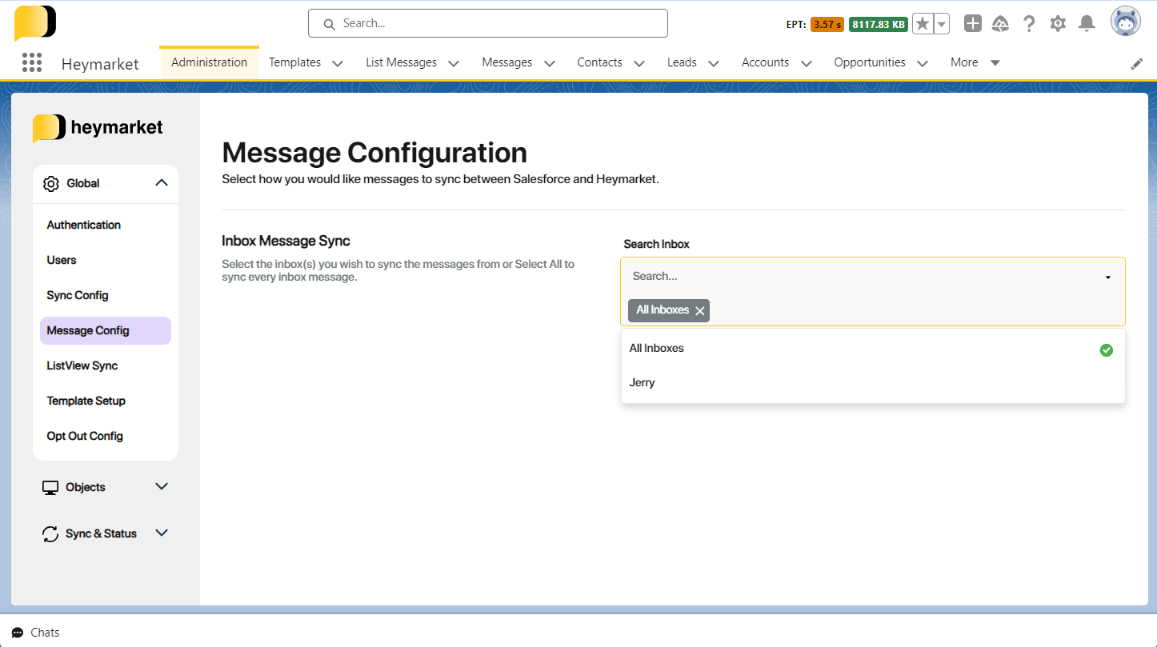This screenshot has height=647, width=1157.
Task: Go to the List Messages tab
Action: (x=402, y=62)
